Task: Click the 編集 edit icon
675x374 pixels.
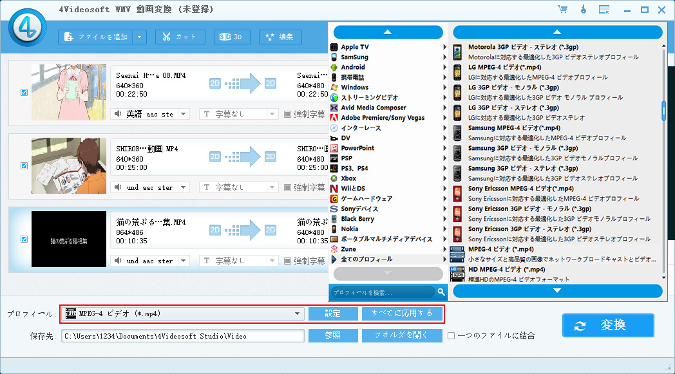Action: [x=271, y=36]
